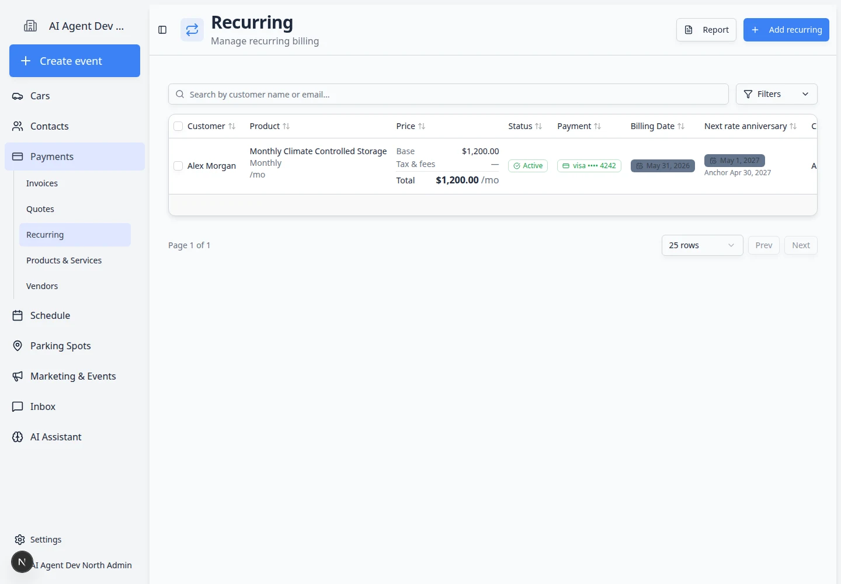
Task: Click the Marketing megaphone icon
Action: (18, 376)
